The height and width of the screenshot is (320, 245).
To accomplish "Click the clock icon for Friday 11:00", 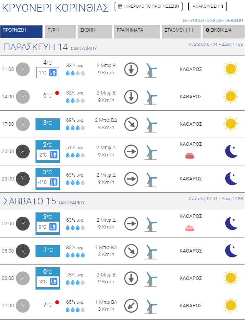I will (x=23, y=69).
